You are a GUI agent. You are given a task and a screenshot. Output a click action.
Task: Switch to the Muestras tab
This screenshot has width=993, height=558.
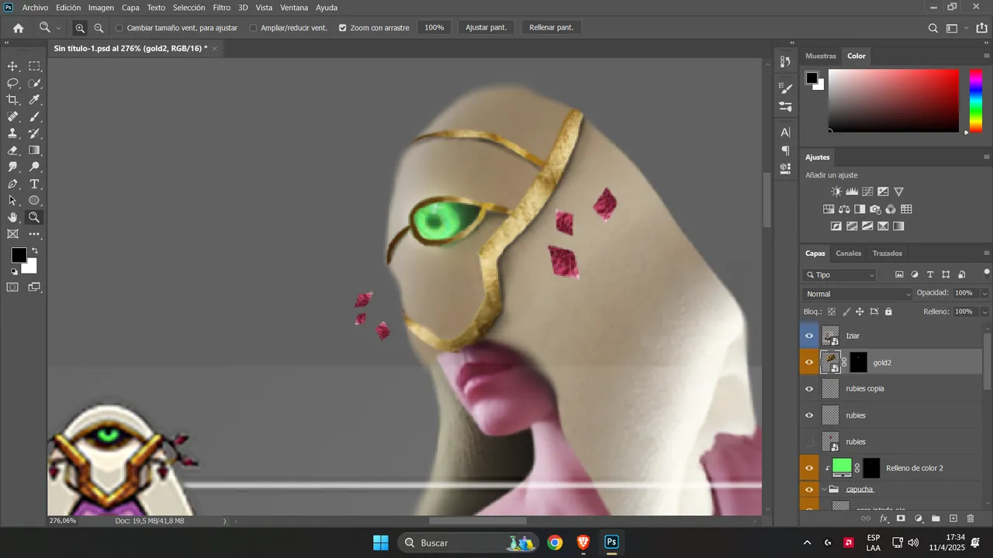pos(821,56)
